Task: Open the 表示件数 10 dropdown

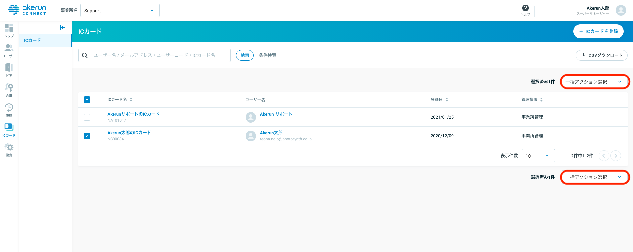Action: pyautogui.click(x=538, y=156)
